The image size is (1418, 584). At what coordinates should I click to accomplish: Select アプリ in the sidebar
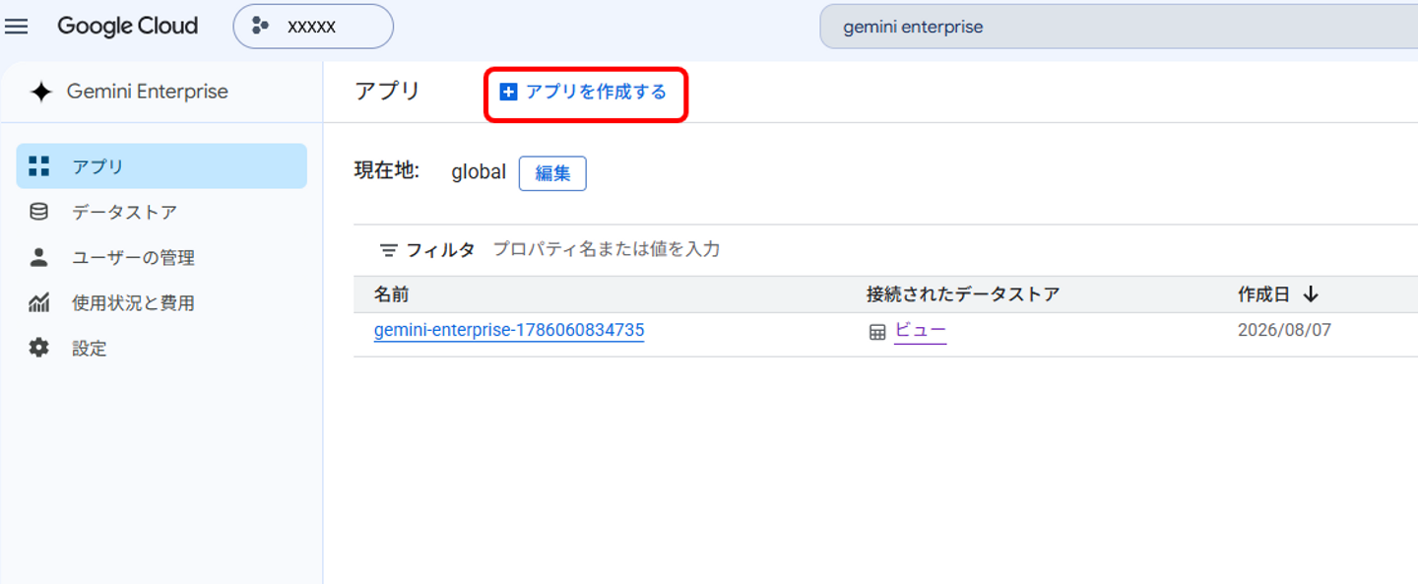coord(161,166)
